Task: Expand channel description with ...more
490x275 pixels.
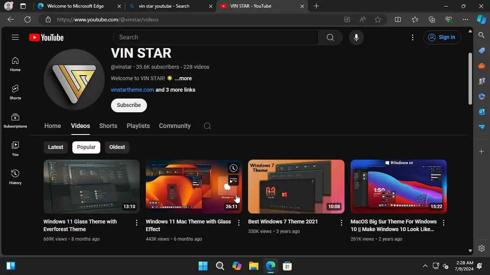Action: (183, 78)
